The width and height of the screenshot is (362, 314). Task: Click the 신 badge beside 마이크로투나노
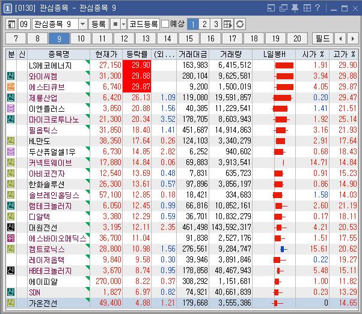pyautogui.click(x=11, y=119)
